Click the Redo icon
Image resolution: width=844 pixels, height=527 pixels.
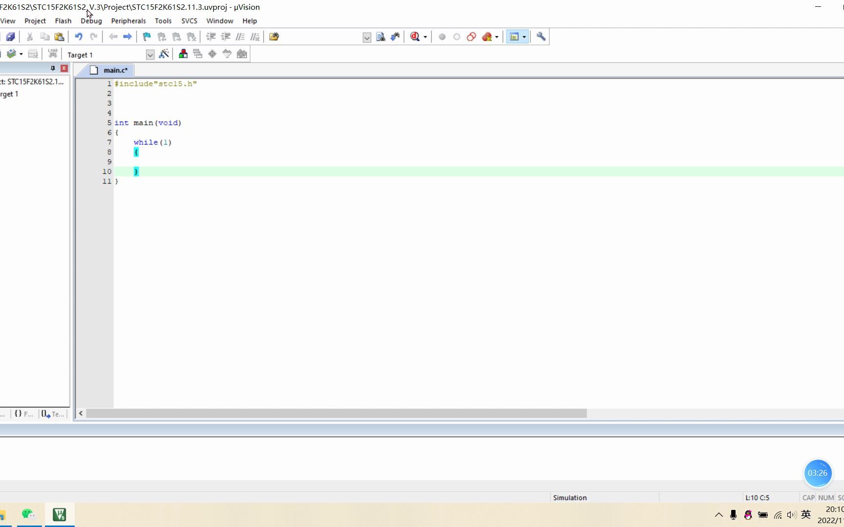pos(93,37)
